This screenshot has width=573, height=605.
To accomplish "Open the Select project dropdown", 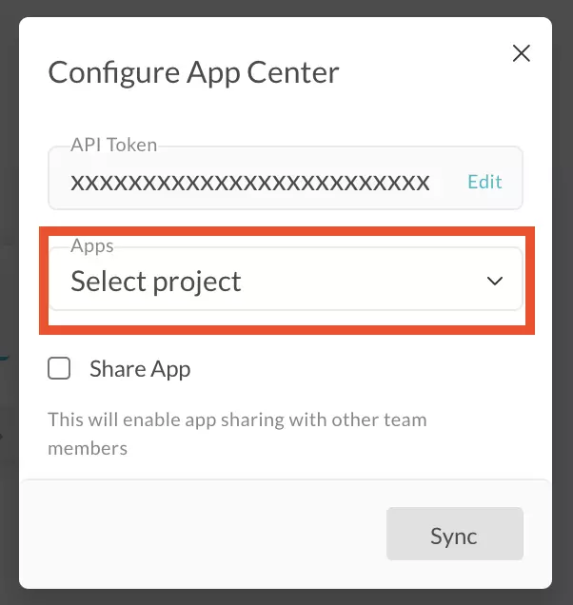I will pyautogui.click(x=286, y=282).
